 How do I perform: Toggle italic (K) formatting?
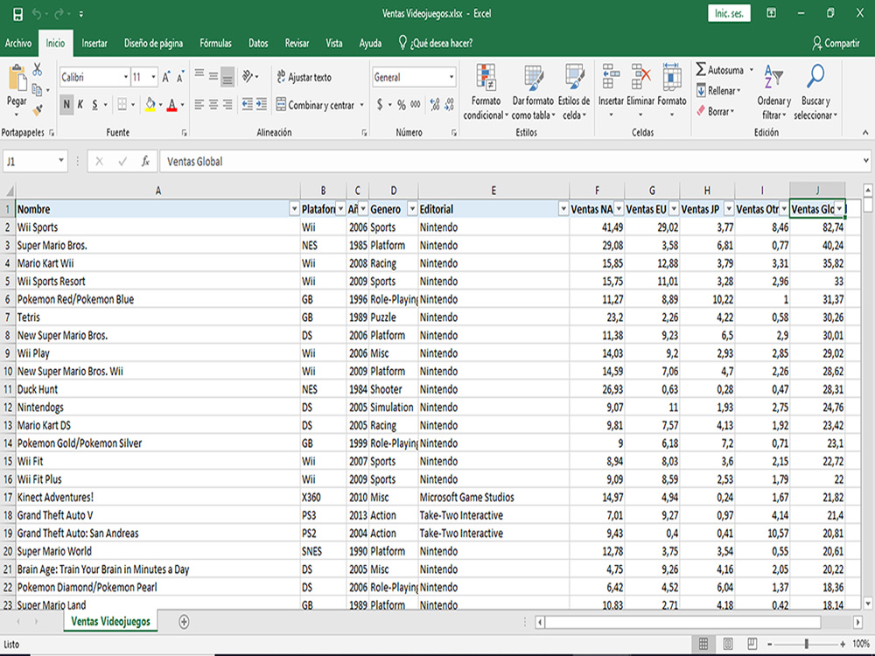(80, 104)
